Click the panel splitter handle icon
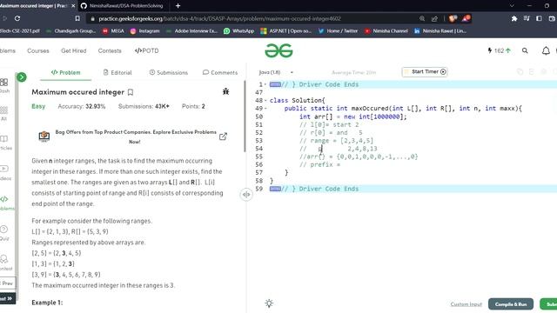 [x=246, y=195]
